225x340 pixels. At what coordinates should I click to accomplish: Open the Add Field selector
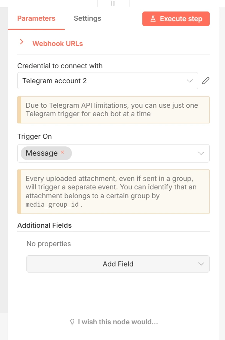(x=117, y=264)
